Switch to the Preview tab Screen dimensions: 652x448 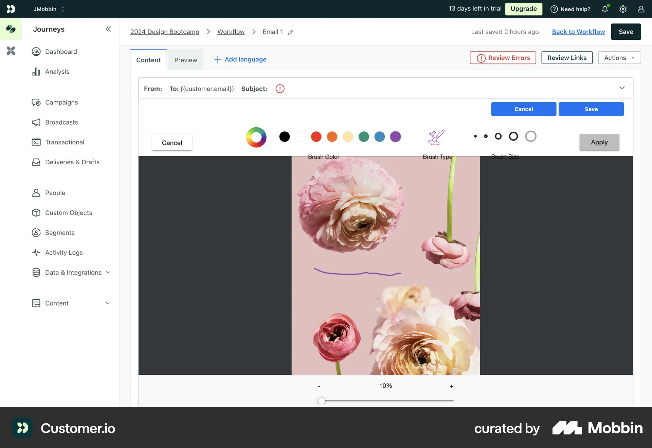[x=185, y=59]
